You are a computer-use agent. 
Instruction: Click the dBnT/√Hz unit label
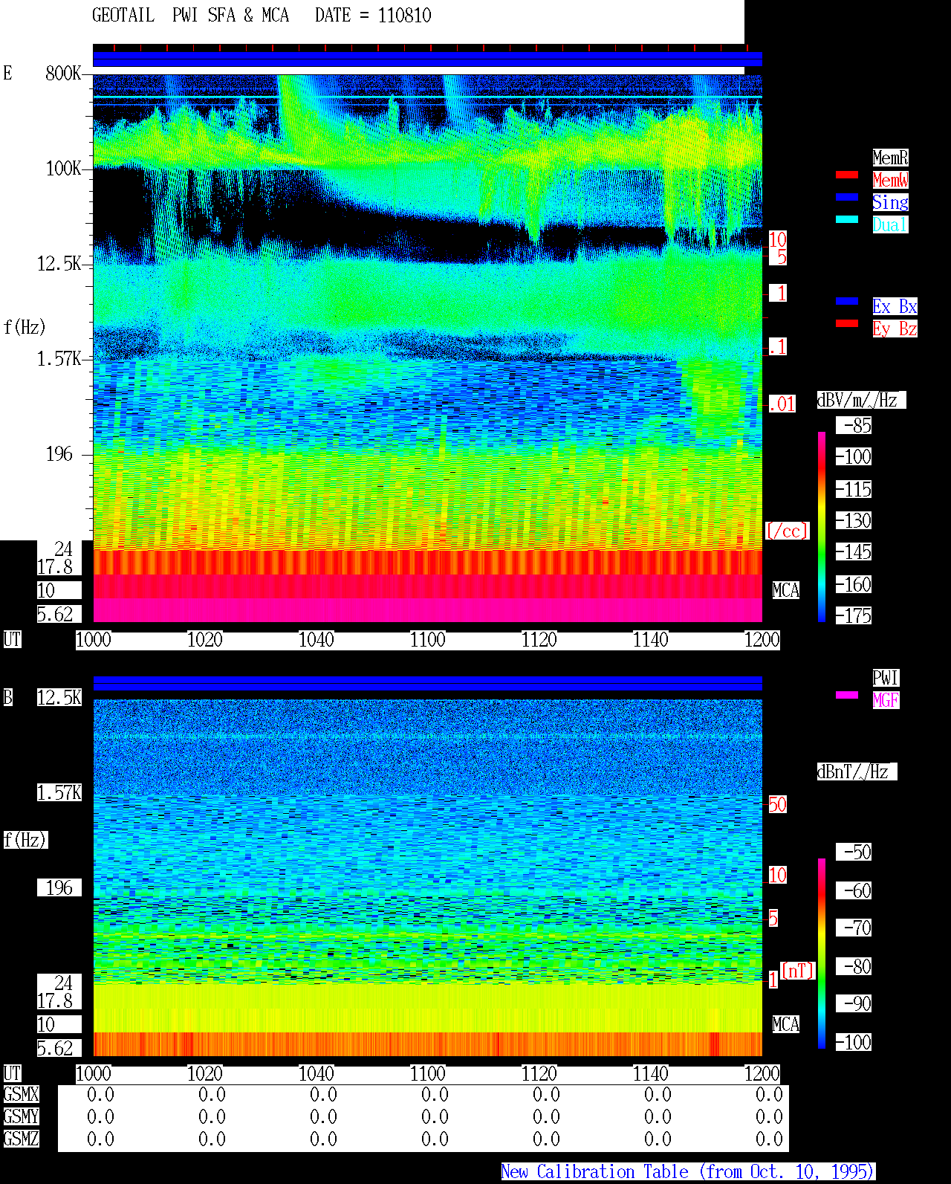pos(857,771)
